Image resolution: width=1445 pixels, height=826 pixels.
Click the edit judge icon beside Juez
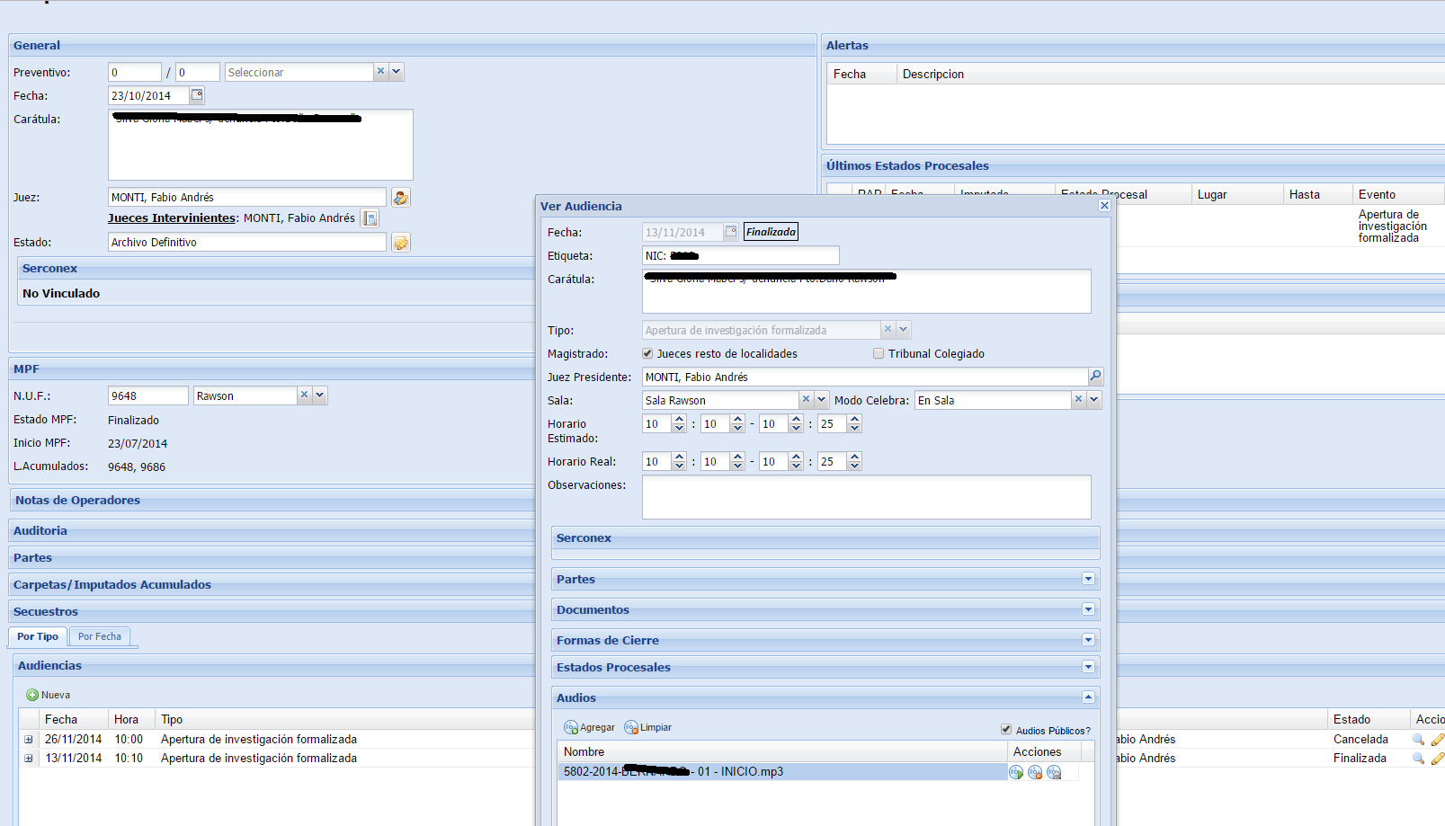point(401,198)
